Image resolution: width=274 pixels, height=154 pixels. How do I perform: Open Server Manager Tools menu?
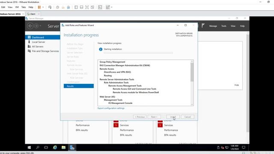[223, 26]
